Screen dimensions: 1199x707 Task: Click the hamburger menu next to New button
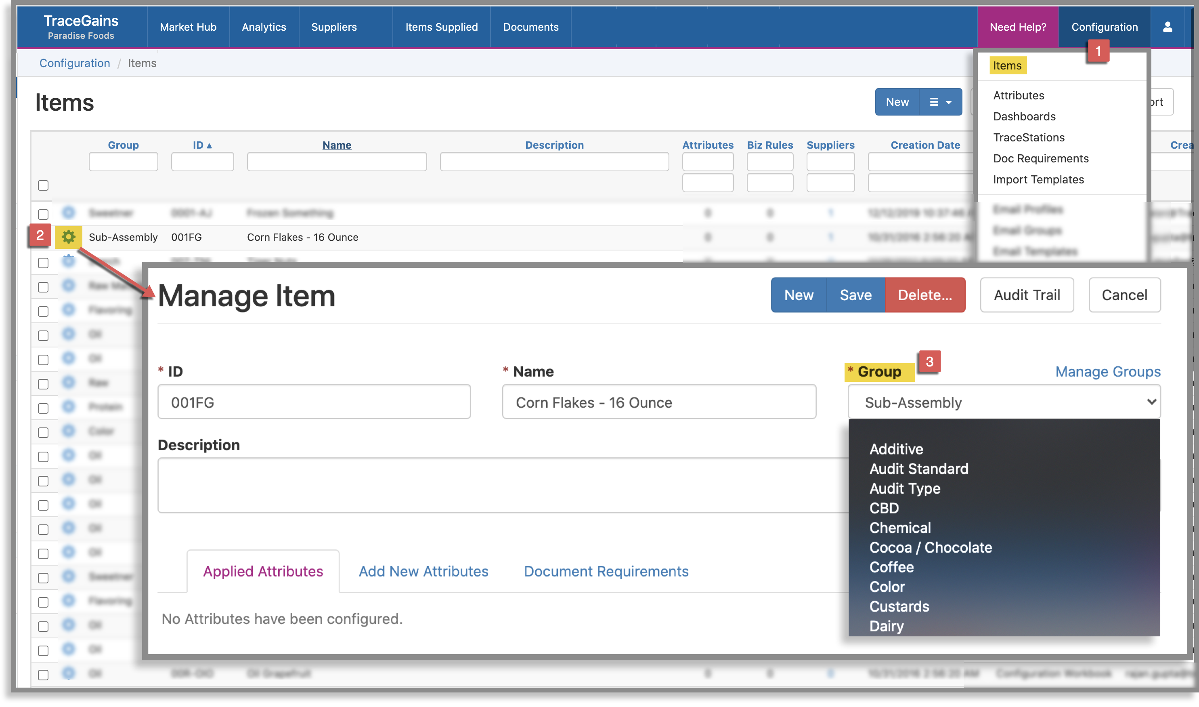click(940, 101)
